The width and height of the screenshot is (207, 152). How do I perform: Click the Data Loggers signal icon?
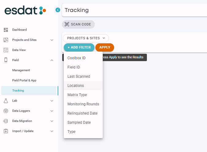pyautogui.click(x=6, y=111)
